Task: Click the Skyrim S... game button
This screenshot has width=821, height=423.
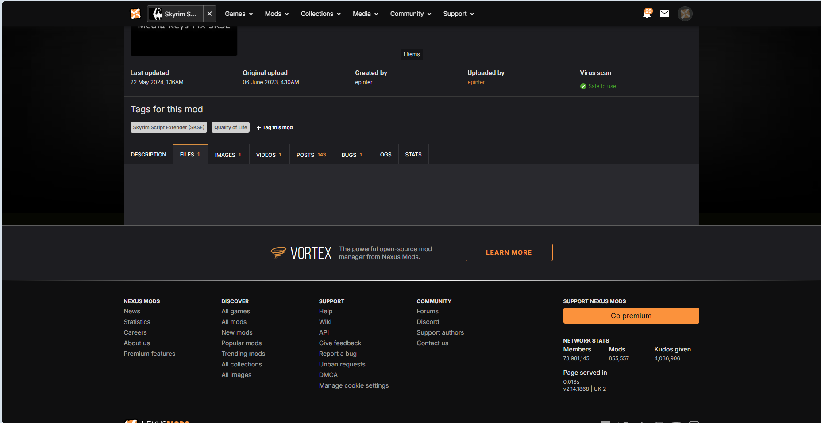Action: click(175, 14)
